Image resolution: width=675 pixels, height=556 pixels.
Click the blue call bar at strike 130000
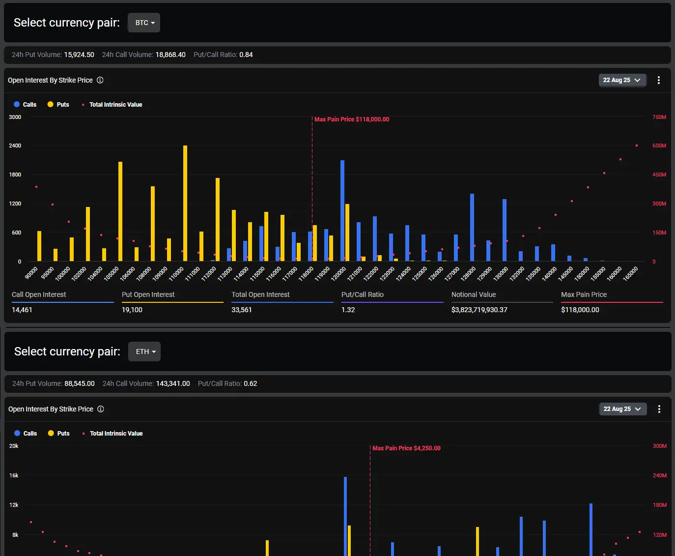tap(505, 230)
